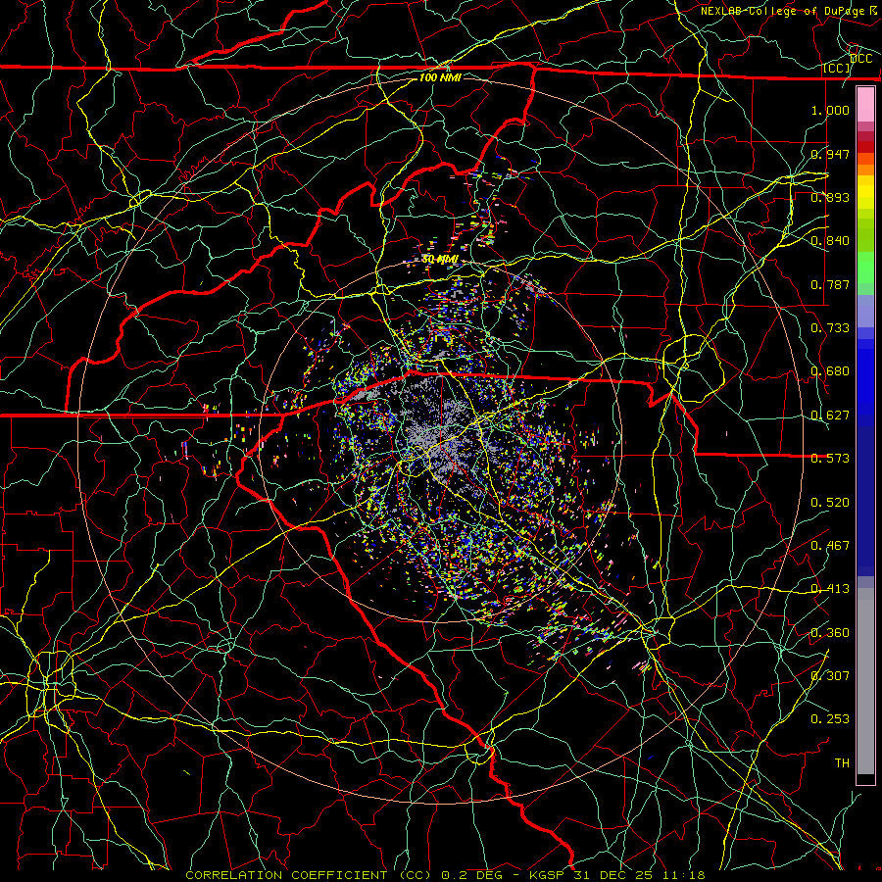The width and height of the screenshot is (882, 882).
Task: Click the 0.893 legend value
Action: (x=830, y=197)
